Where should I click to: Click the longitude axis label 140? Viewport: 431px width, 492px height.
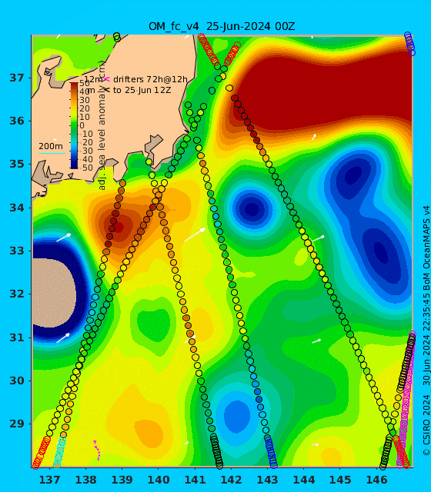click(159, 480)
